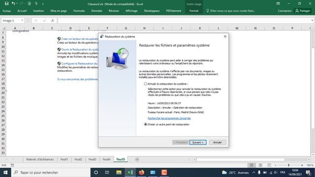Click 'Créer un lecteur de récupération' link
Image resolution: width=315 pixels, height=177 pixels.
coord(80,39)
